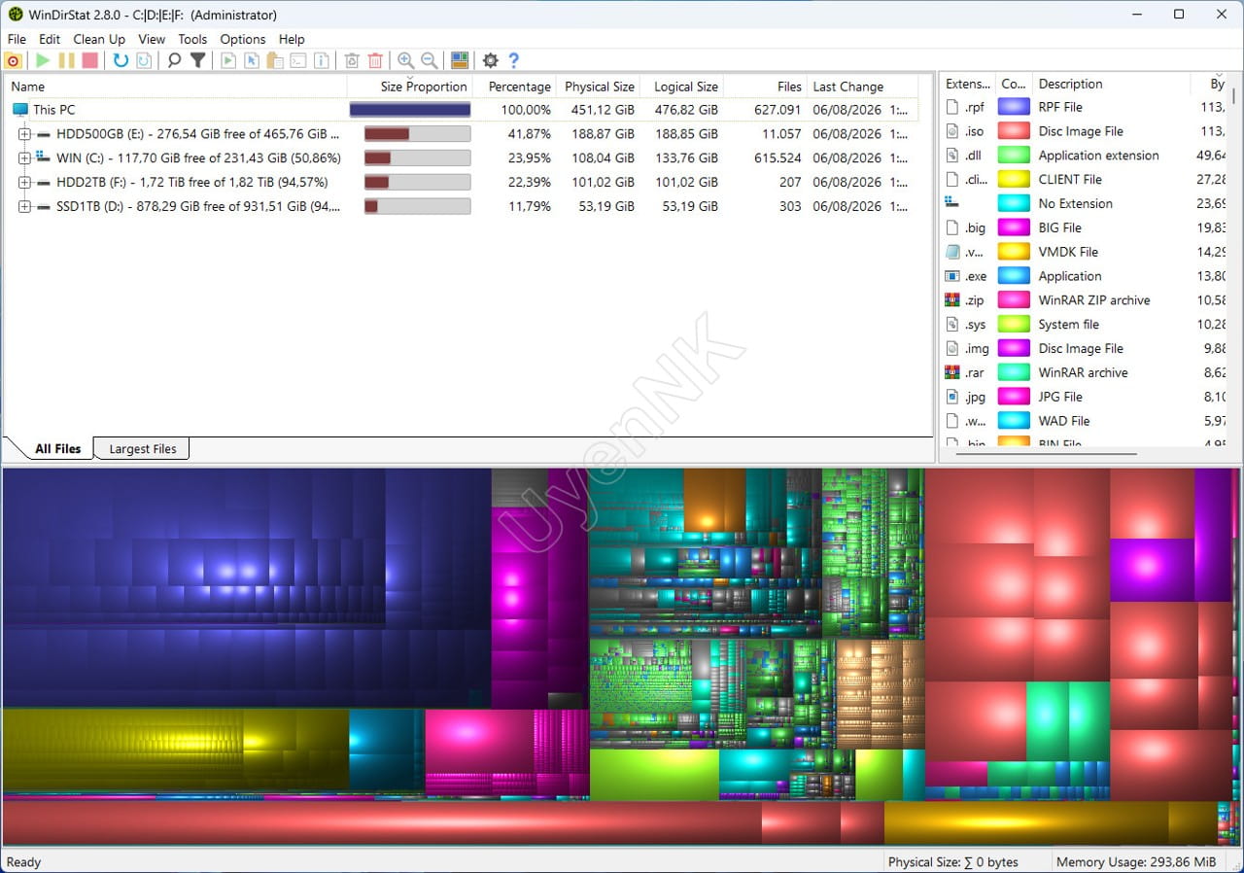Open the Edit menu
The width and height of the screenshot is (1244, 873).
50,39
